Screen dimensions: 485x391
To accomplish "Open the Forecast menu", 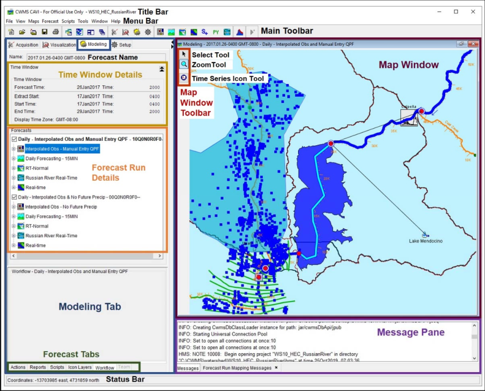I will click(50, 20).
